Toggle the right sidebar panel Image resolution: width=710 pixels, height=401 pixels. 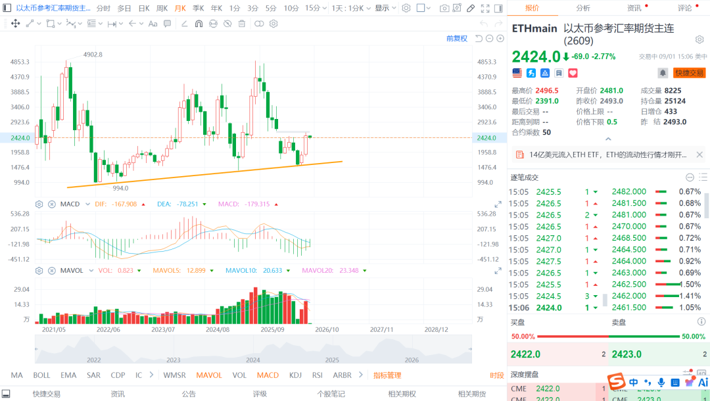pos(498,8)
